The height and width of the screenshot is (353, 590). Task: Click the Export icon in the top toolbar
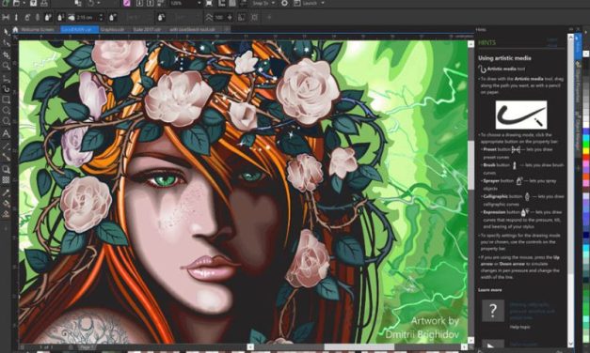151,3
